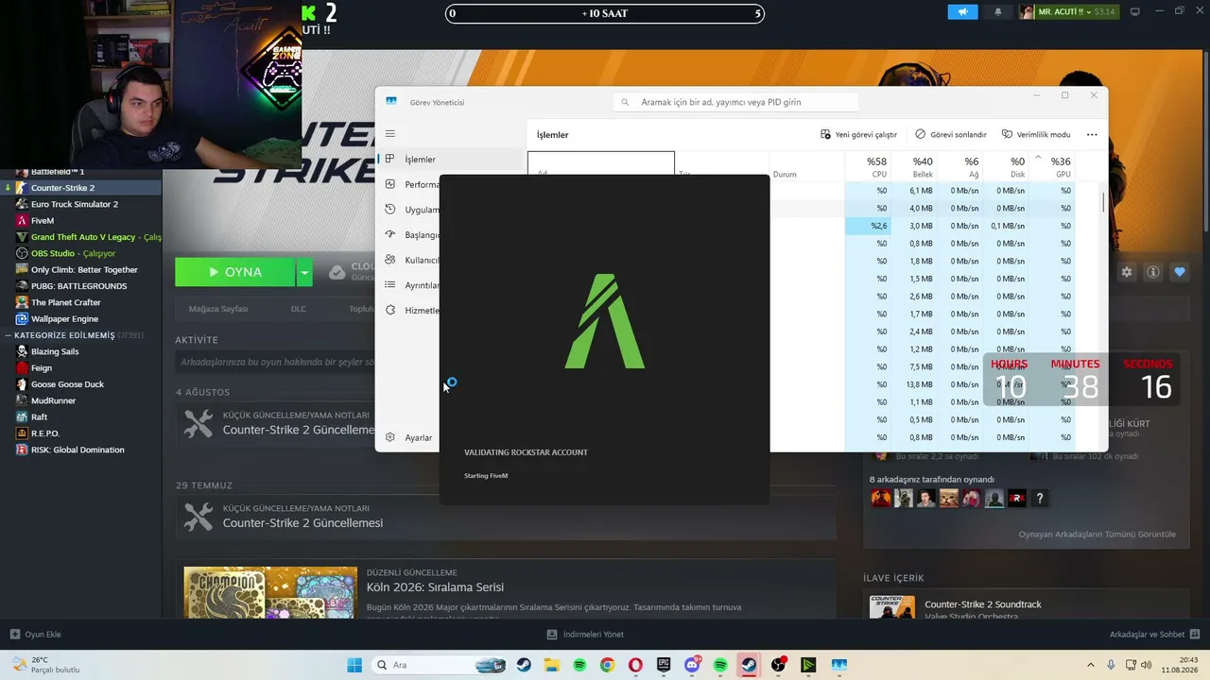
Task: Toggle Verimlilik modu in Task Manager
Action: coord(1036,135)
